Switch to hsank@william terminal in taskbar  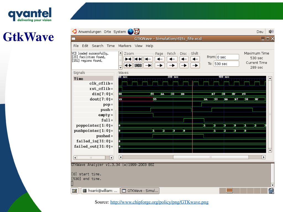tap(101, 191)
